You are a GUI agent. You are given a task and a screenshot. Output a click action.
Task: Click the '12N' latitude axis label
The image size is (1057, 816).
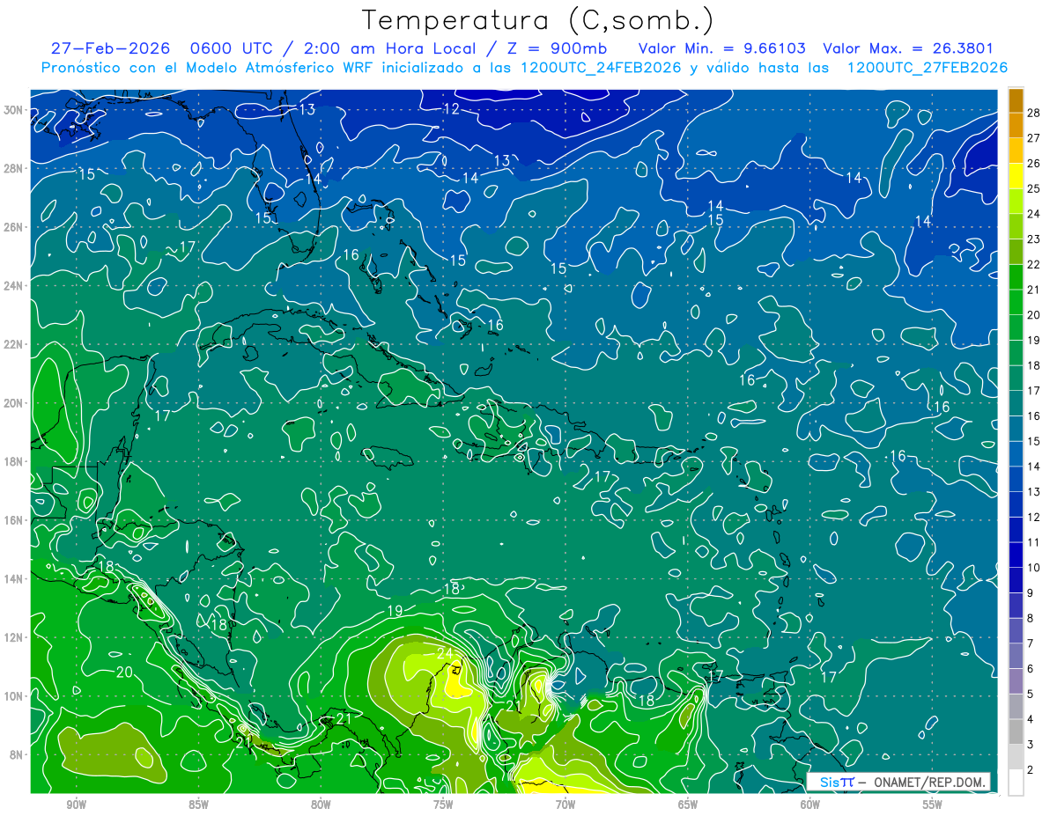[x=13, y=637]
